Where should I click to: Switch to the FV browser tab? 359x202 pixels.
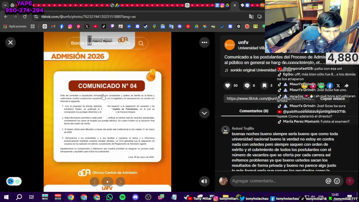(262, 5)
